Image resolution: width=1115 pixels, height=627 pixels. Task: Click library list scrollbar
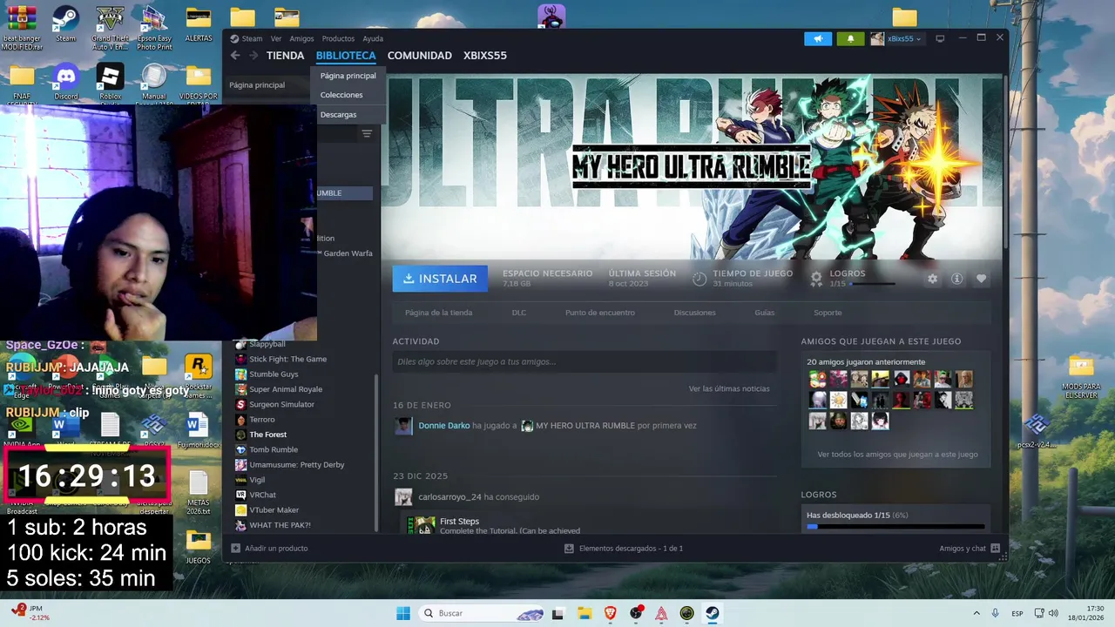(x=376, y=453)
